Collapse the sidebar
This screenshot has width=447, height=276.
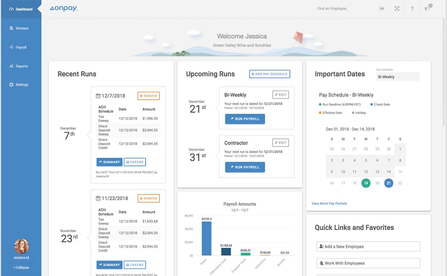point(21,267)
